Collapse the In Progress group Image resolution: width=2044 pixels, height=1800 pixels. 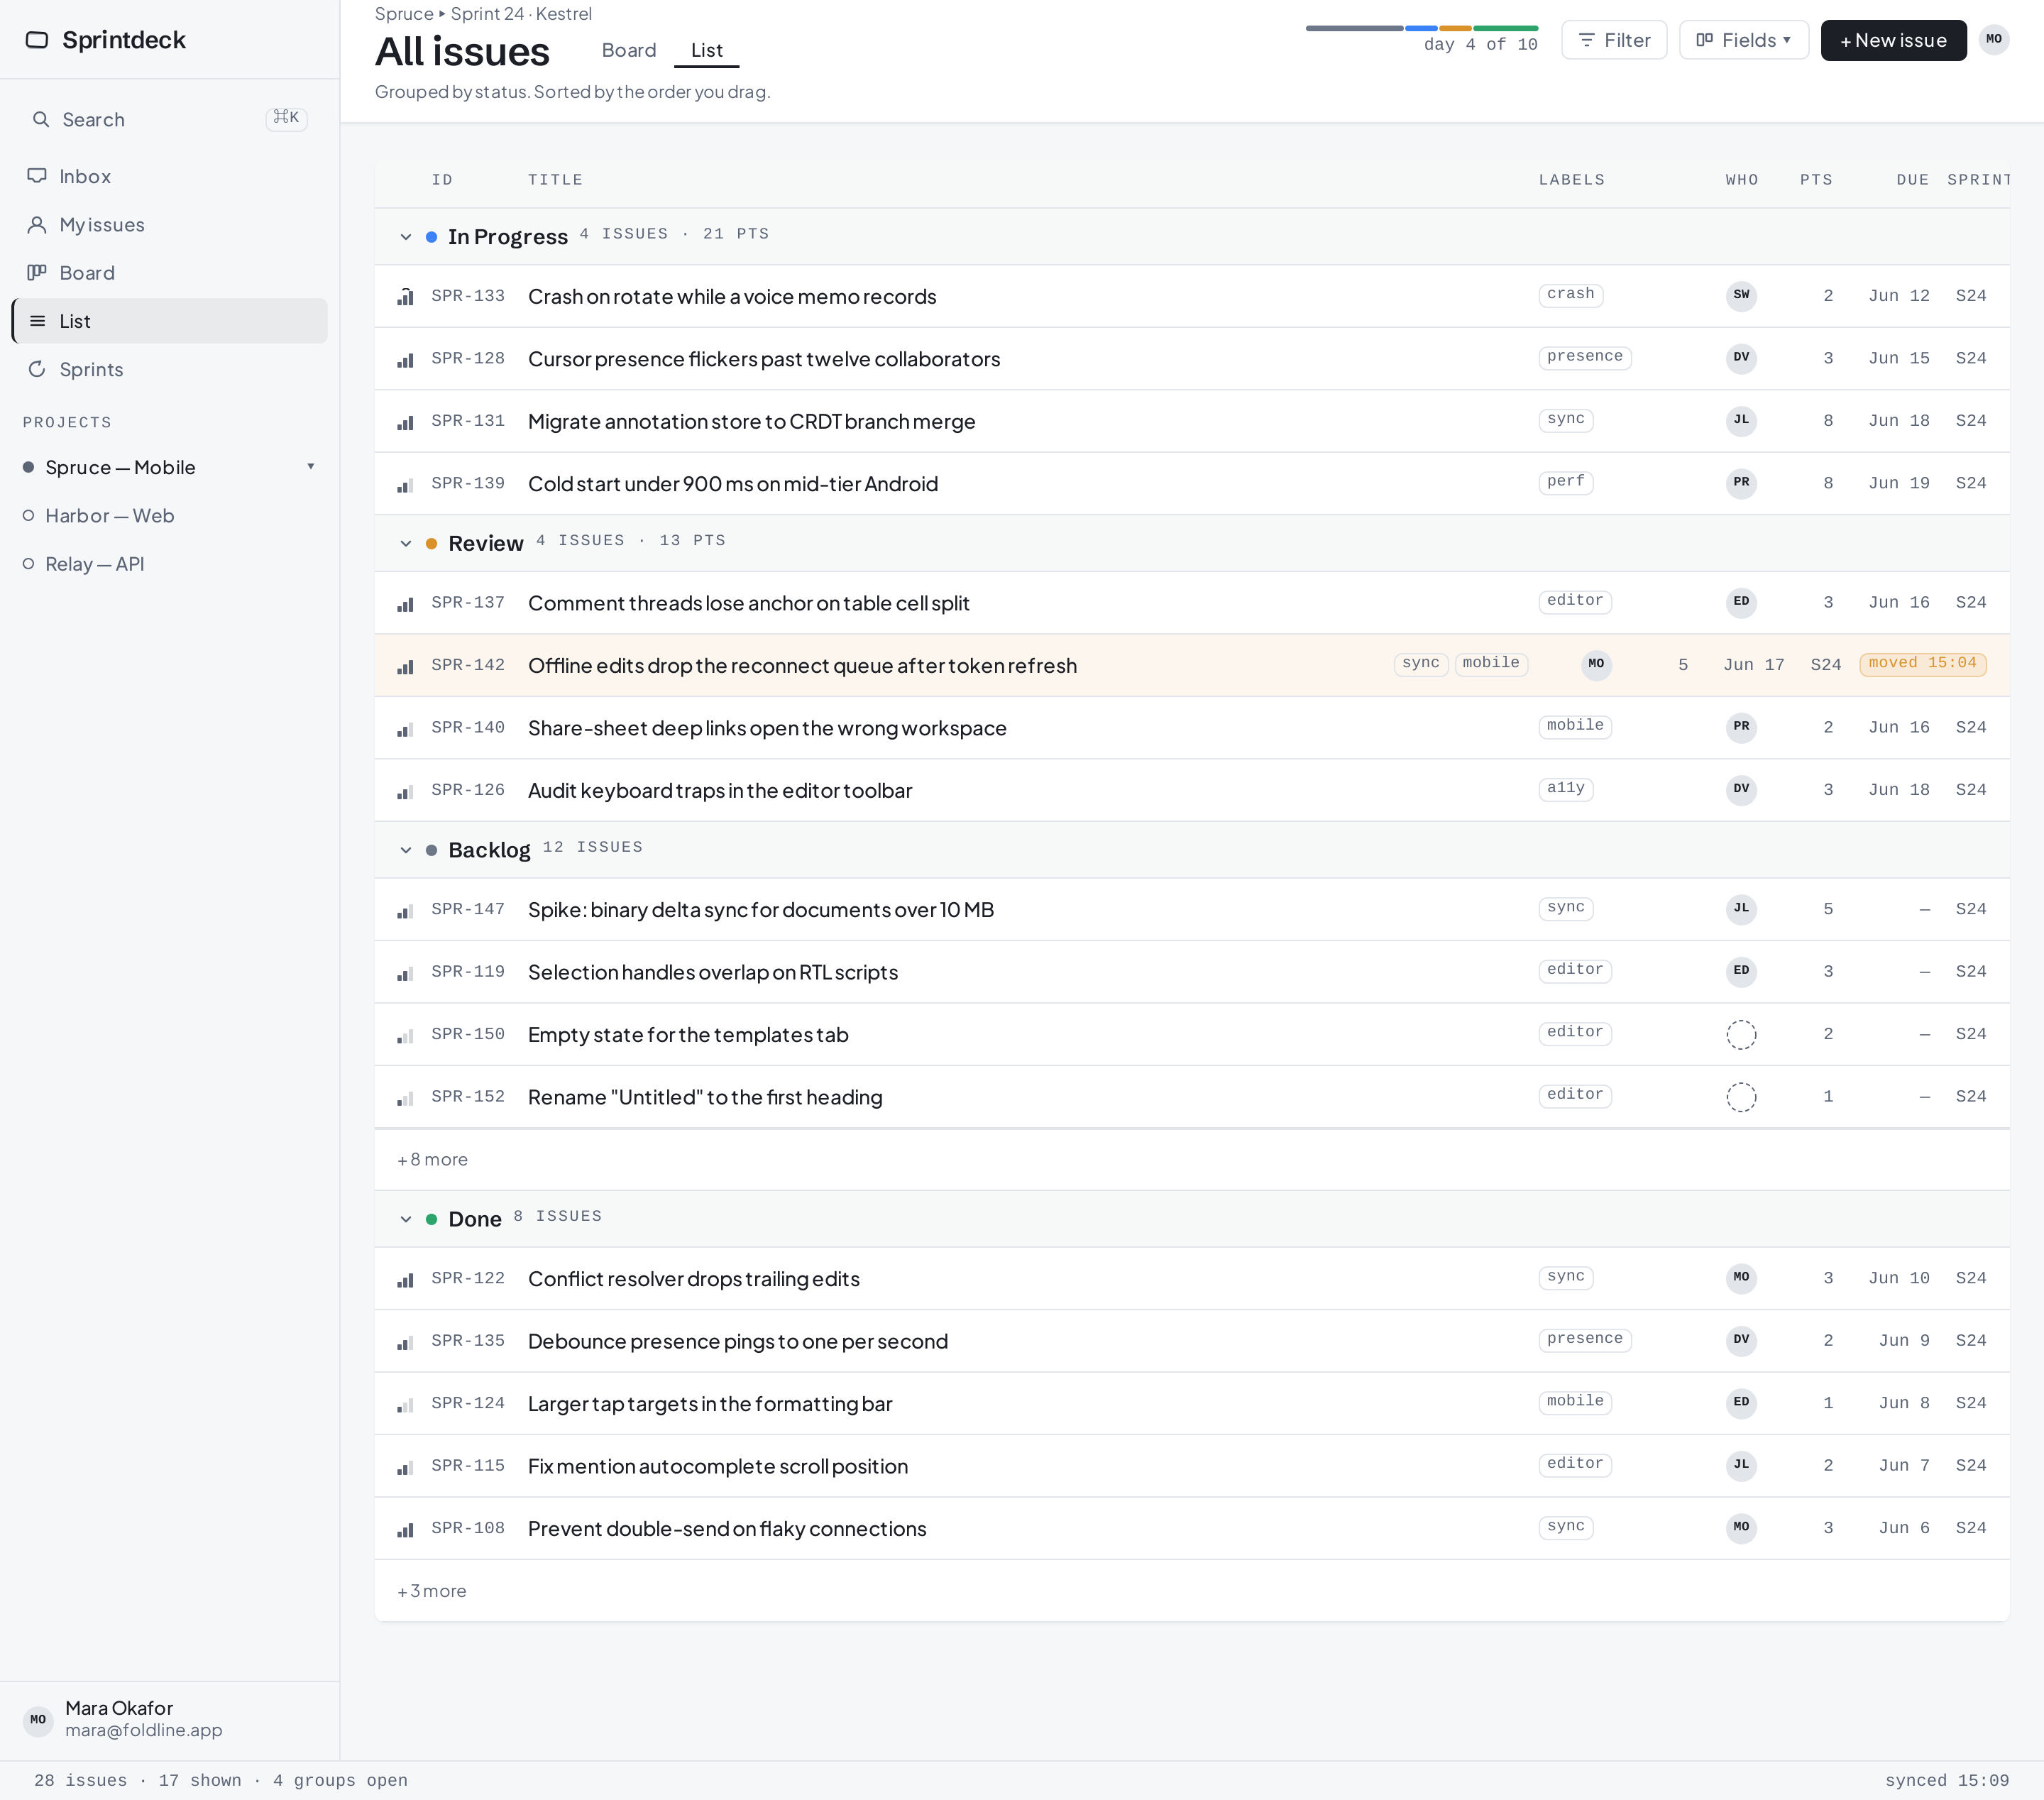[x=405, y=237]
